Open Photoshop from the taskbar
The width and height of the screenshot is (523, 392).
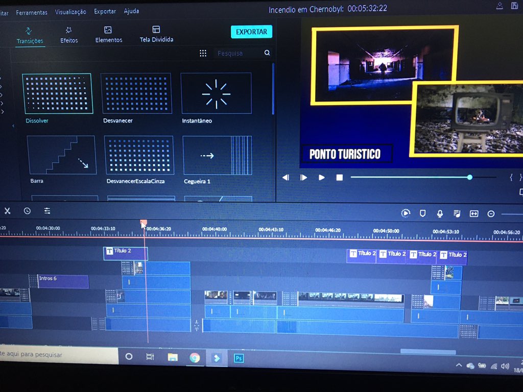coord(239,358)
